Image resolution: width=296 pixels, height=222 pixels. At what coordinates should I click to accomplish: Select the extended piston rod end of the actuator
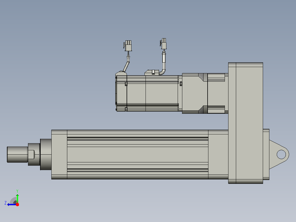(17, 154)
